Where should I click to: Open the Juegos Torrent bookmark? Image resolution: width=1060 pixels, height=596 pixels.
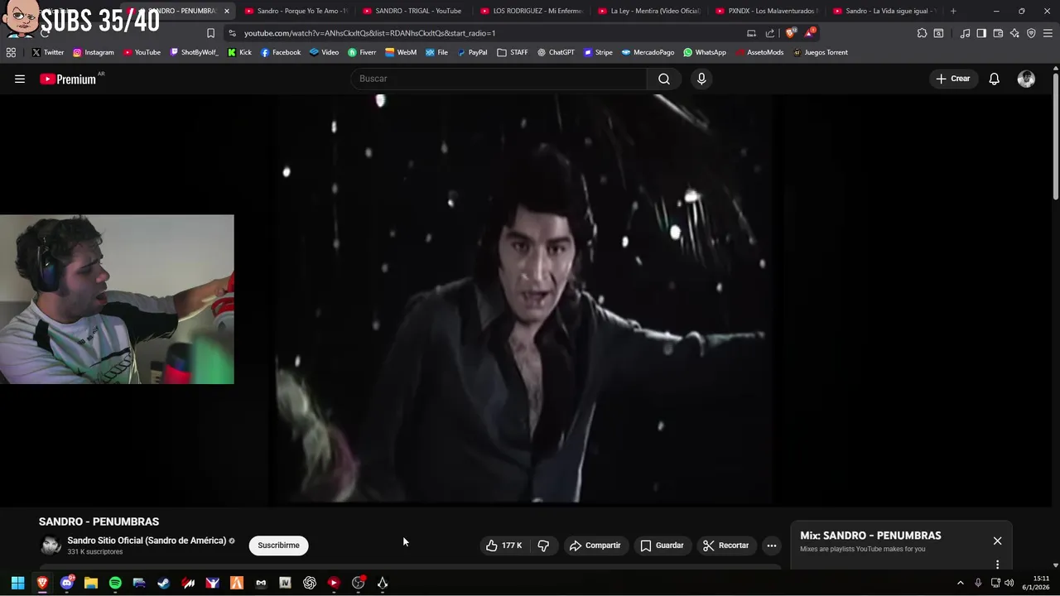(820, 52)
